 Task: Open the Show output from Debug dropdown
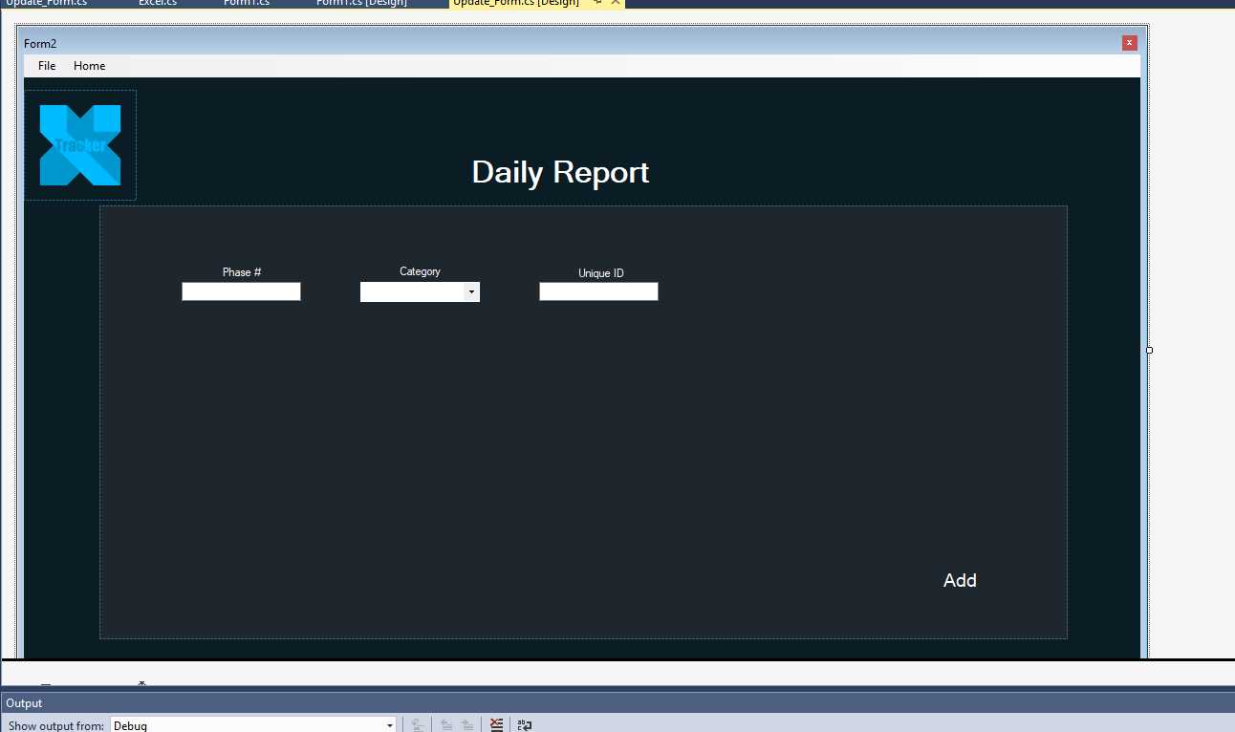pos(389,725)
